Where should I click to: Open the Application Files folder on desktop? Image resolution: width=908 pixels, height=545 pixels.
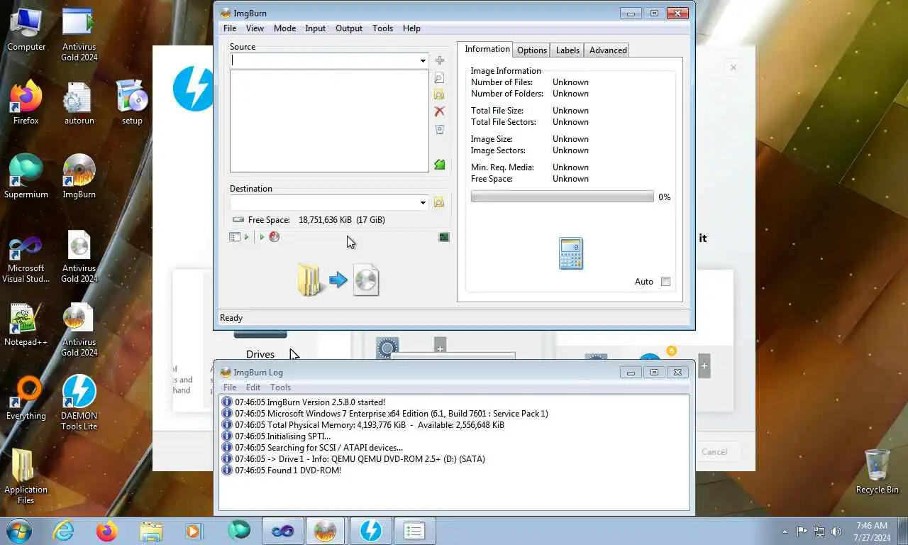(26, 477)
